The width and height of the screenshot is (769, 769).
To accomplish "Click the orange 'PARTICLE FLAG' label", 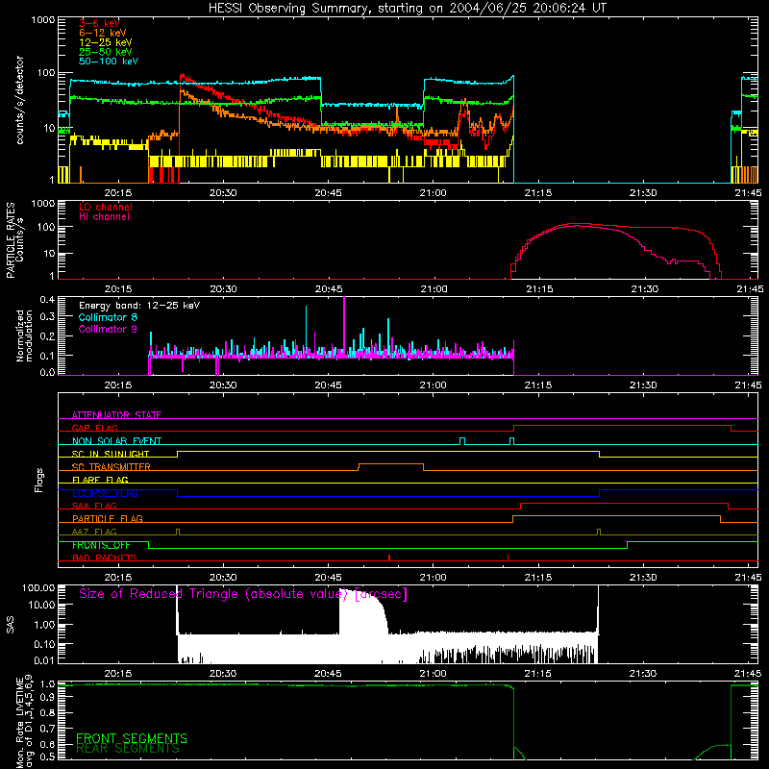I will (108, 519).
